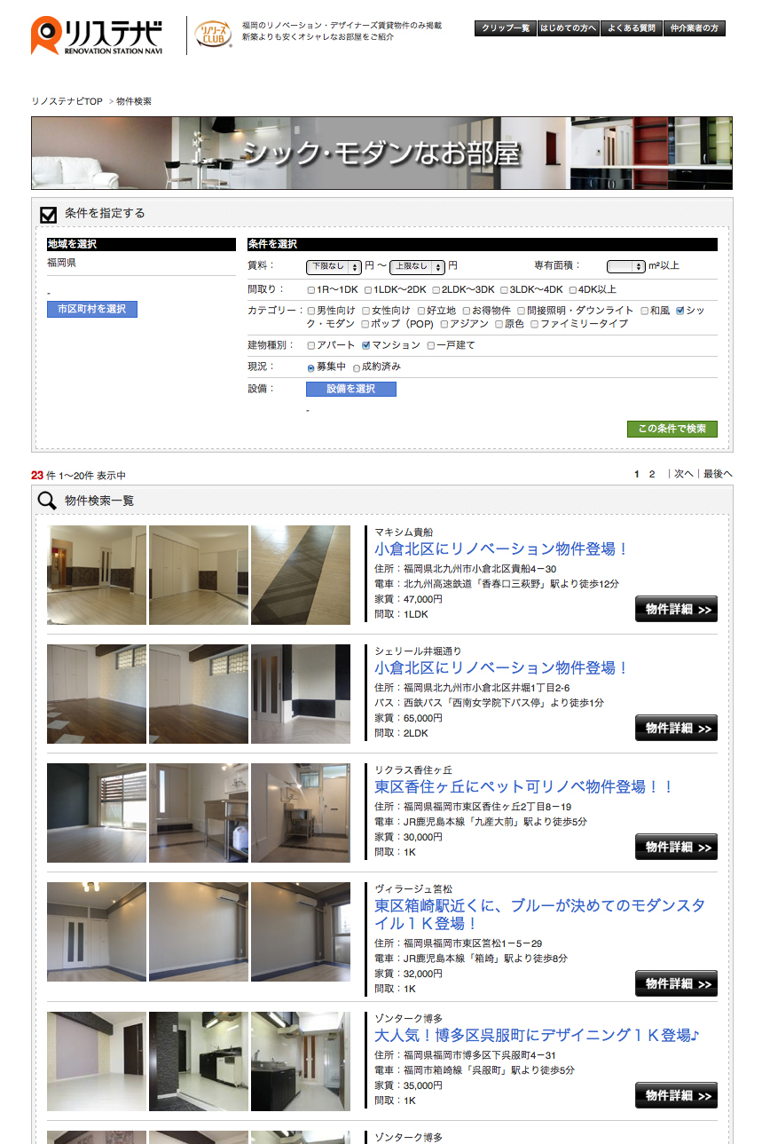Click the リノステナビ site logo
The height and width of the screenshot is (1144, 762).
point(97,36)
